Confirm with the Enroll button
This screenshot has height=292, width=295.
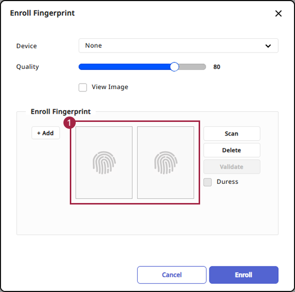click(243, 275)
